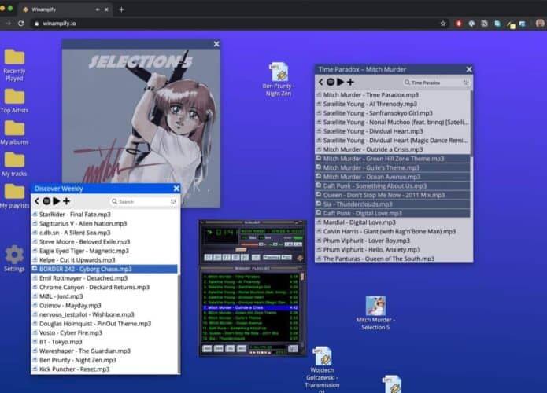Click the plus icon in Time Paradox window

pyautogui.click(x=350, y=82)
